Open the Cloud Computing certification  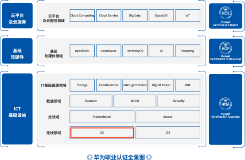coord(82,16)
